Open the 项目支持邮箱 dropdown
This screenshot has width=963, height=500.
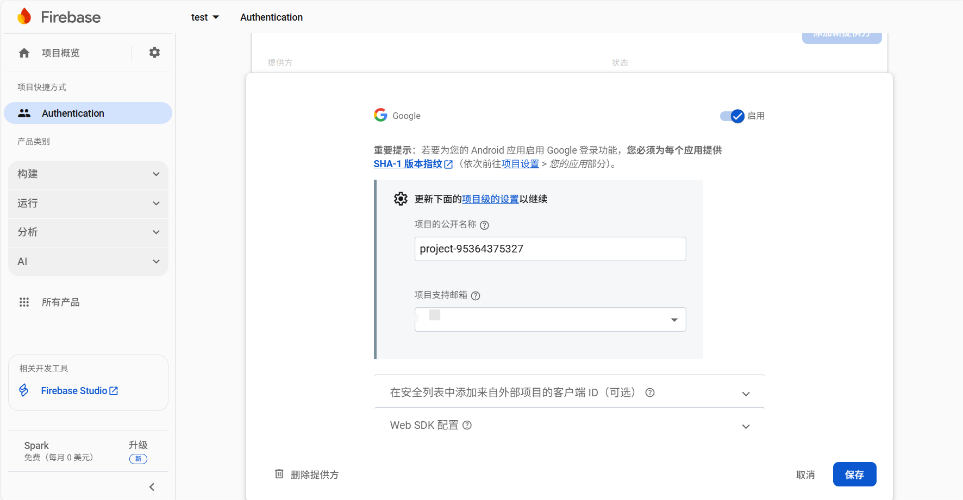pyautogui.click(x=673, y=320)
